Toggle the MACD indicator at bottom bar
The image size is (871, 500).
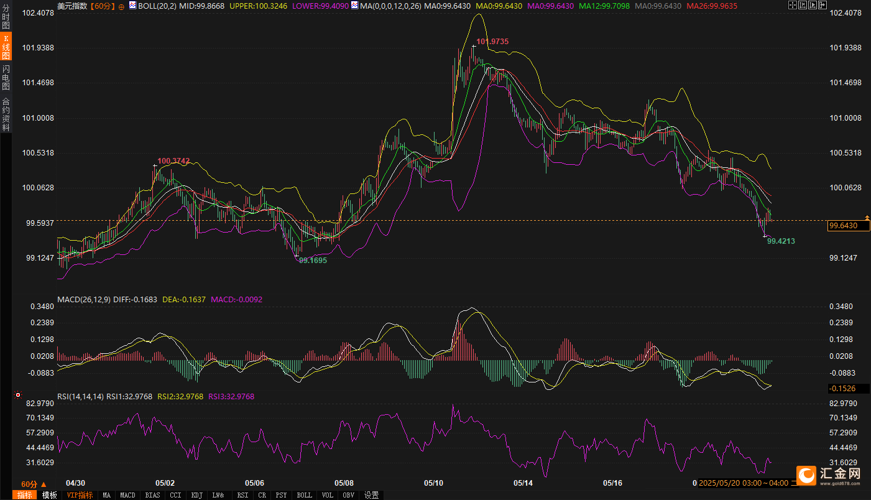(127, 495)
